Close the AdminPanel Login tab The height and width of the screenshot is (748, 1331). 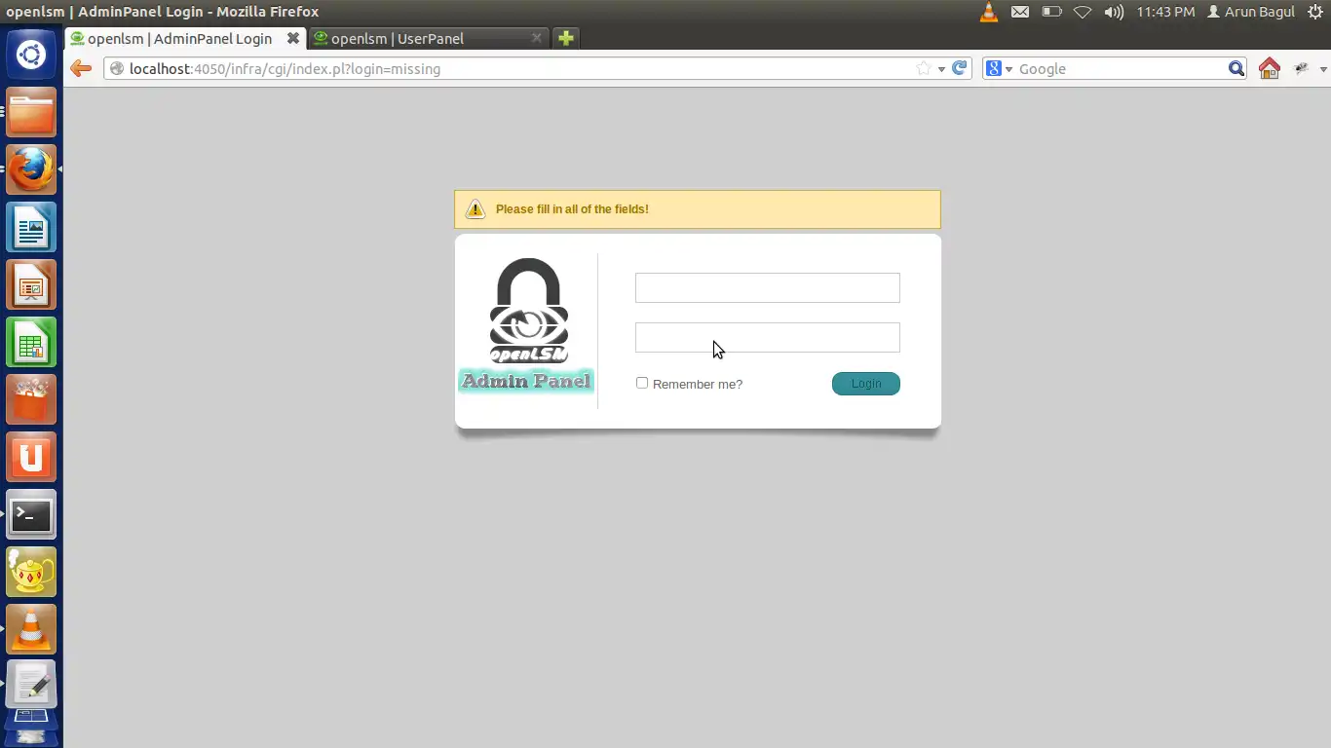(292, 38)
